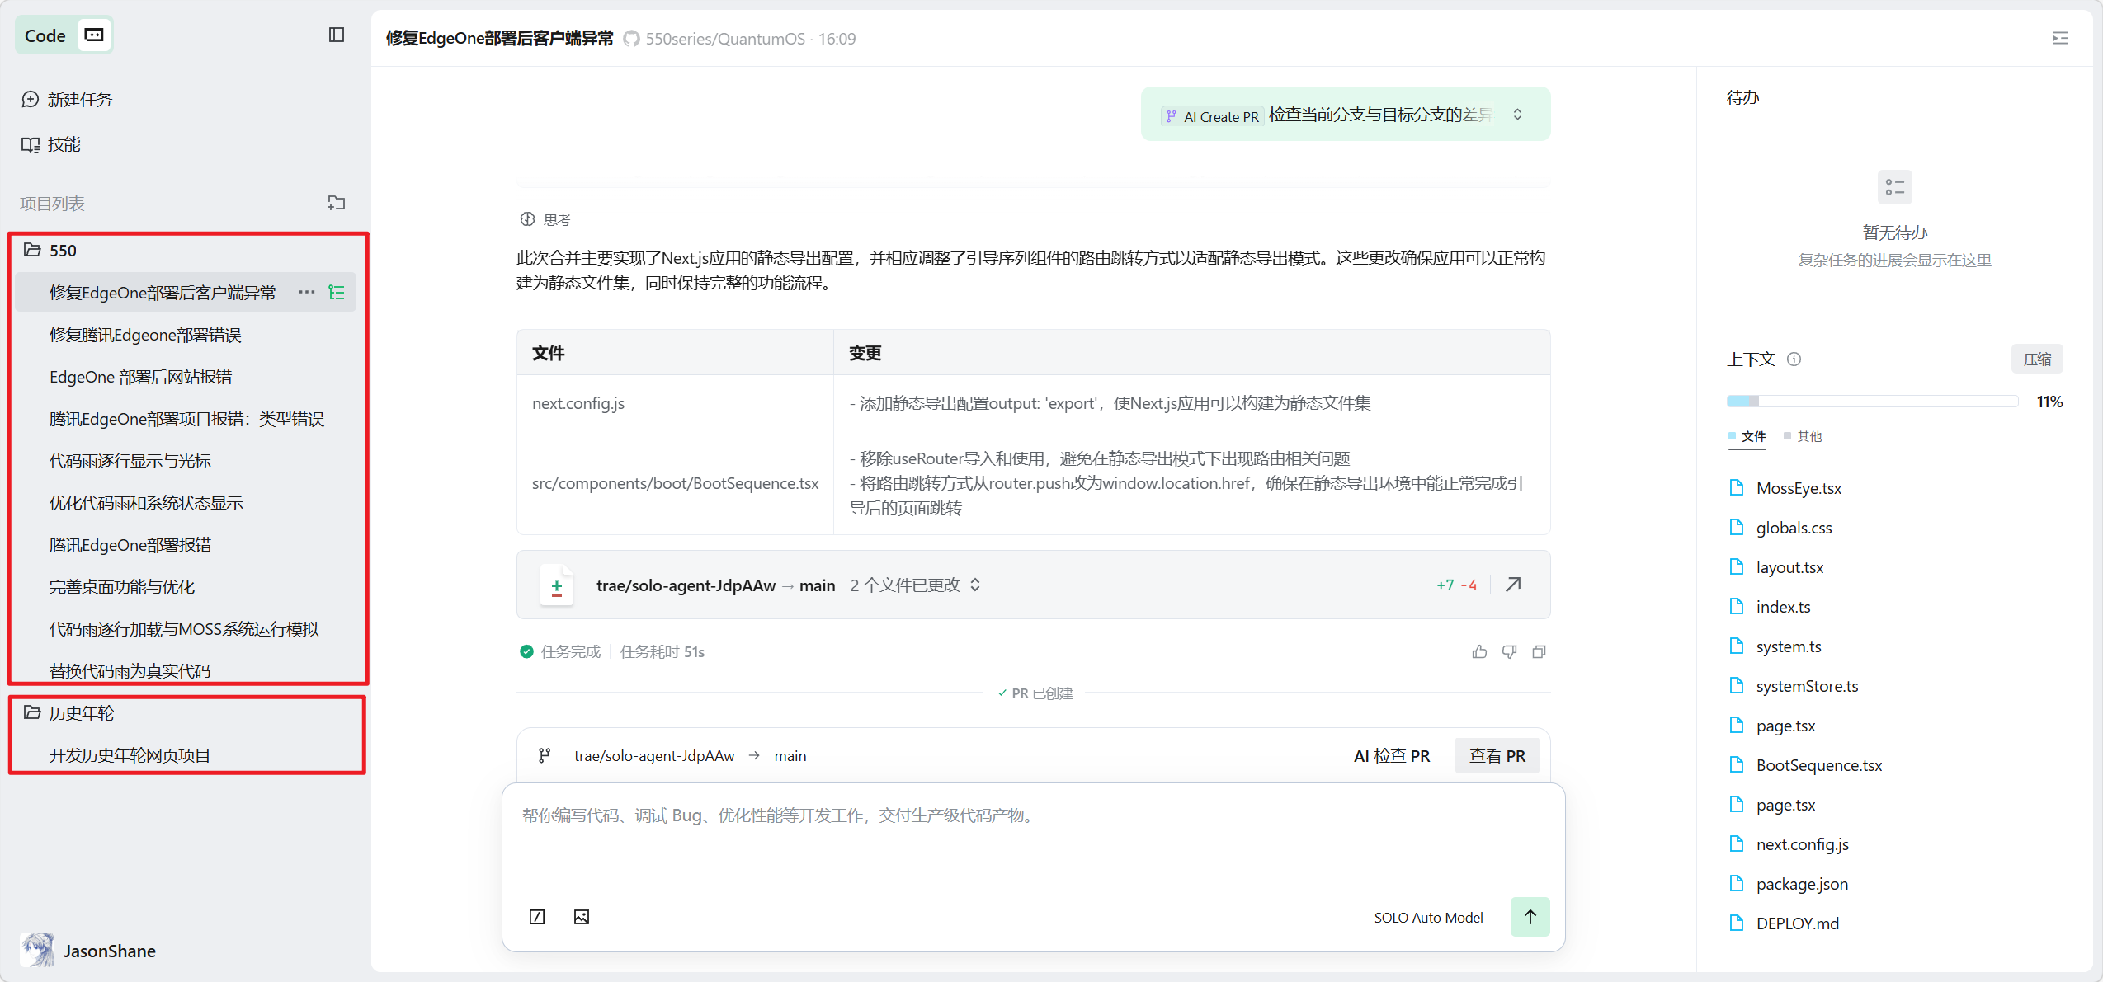Send message with the arrow button

coord(1530,917)
